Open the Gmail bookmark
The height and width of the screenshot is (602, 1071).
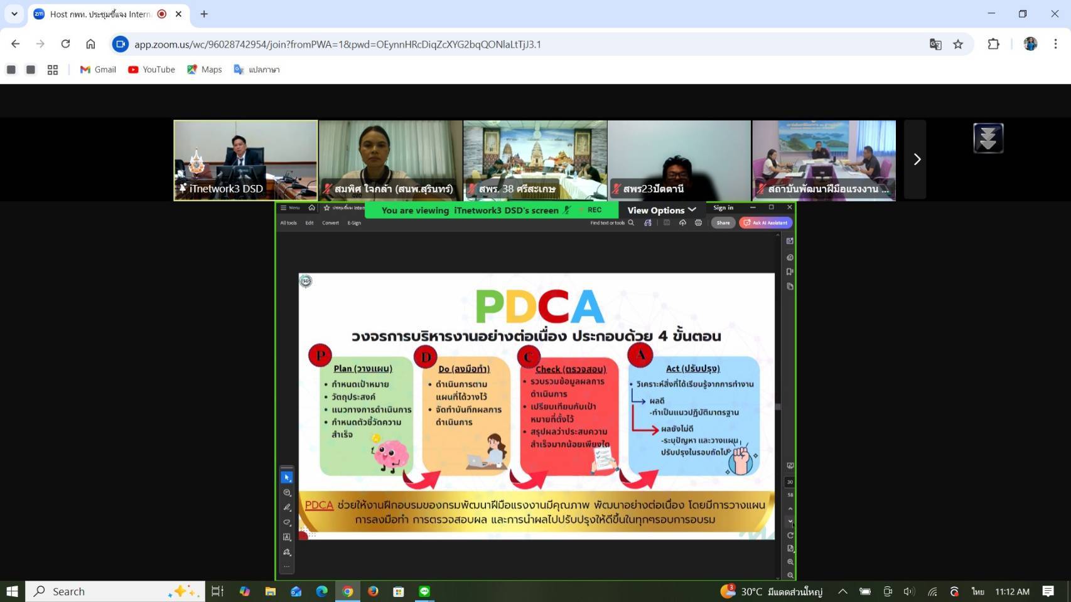[x=98, y=70]
